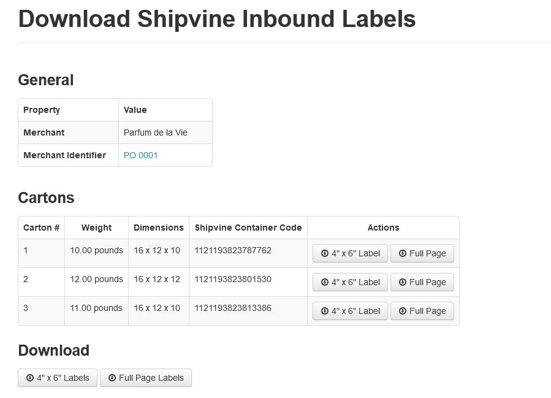Click the Weight column header
Screen dimensions: 551x398
click(x=96, y=228)
